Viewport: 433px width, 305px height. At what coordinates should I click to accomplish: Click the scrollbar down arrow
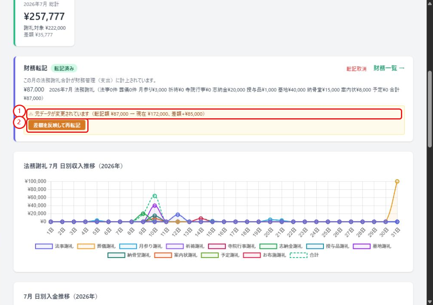pyautogui.click(x=430, y=302)
